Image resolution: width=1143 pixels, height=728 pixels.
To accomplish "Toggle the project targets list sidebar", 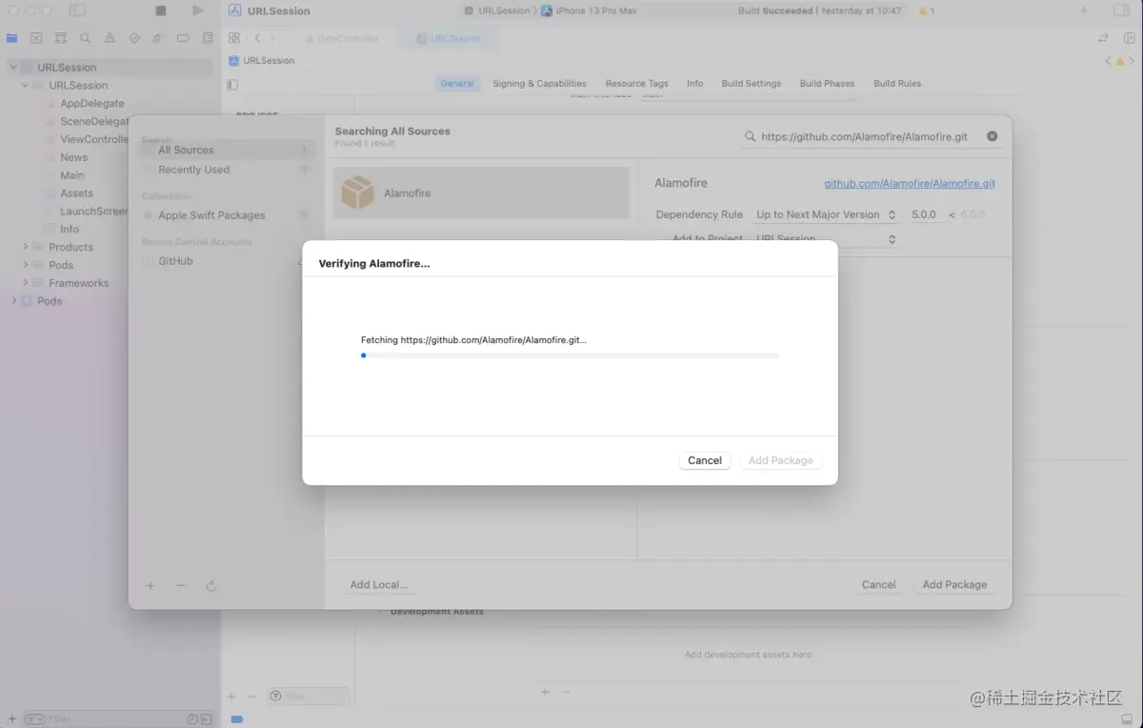I will pyautogui.click(x=232, y=85).
